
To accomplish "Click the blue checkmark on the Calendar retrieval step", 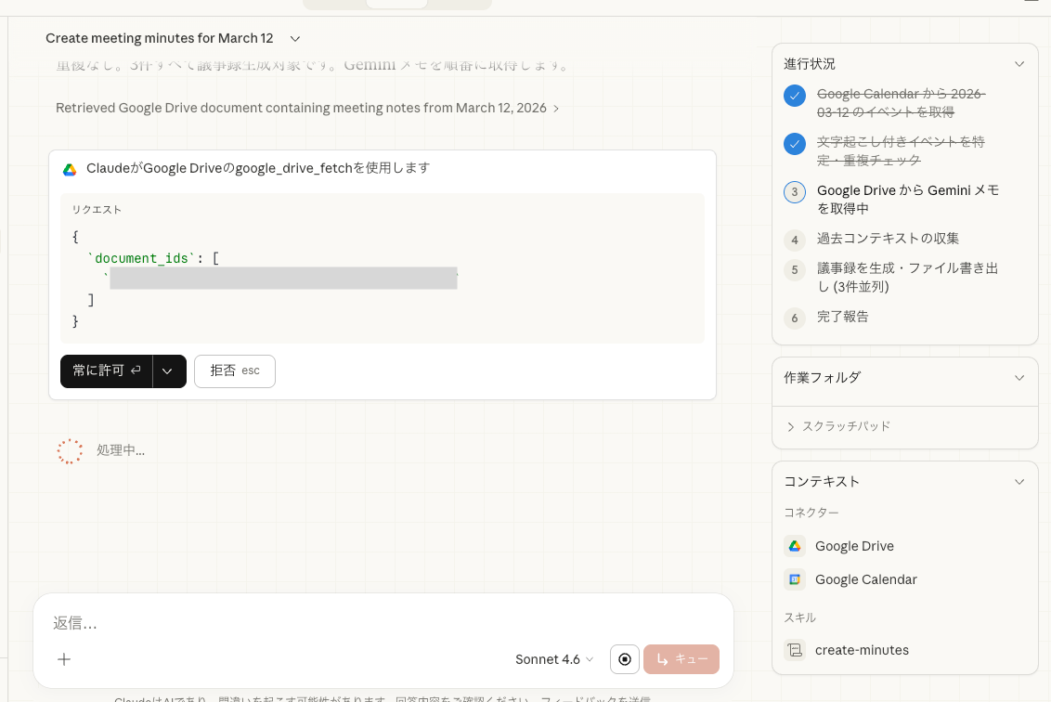I will coord(794,96).
